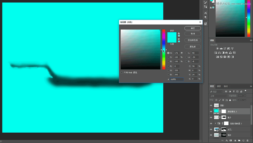Enable the 只有 Web 颜色 checkbox
This screenshot has height=143, width=253.
(122, 73)
